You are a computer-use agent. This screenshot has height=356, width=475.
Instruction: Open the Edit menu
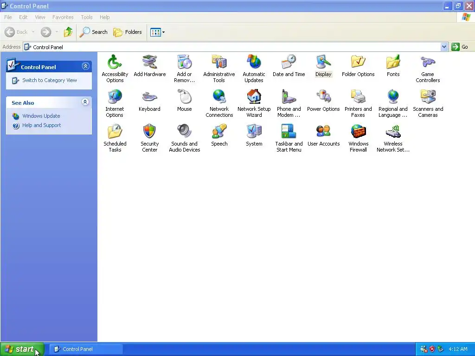tap(23, 17)
